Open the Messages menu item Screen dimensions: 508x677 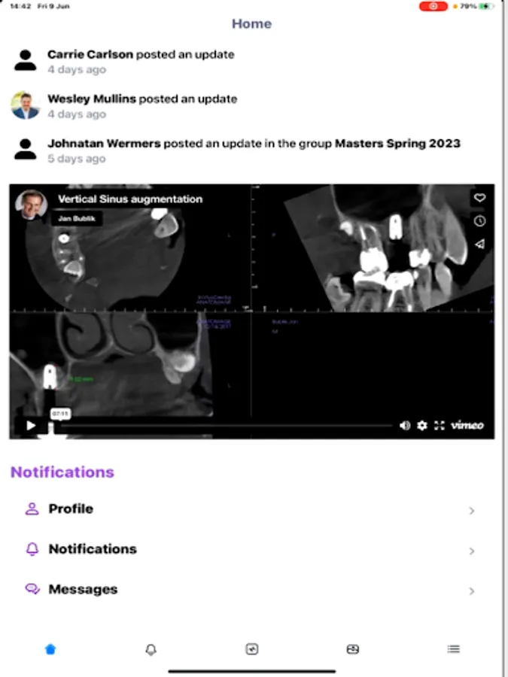click(251, 589)
